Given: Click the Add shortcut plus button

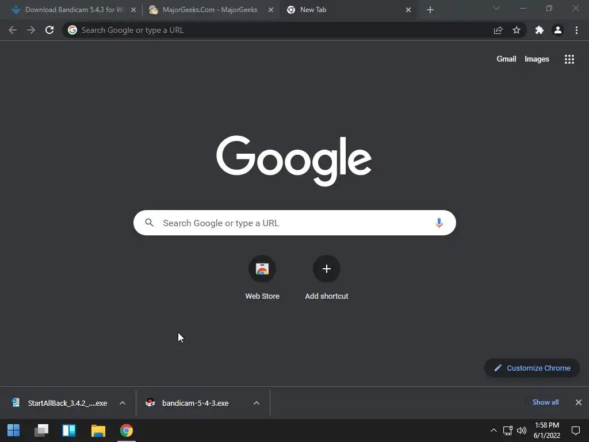Looking at the screenshot, I should point(327,269).
